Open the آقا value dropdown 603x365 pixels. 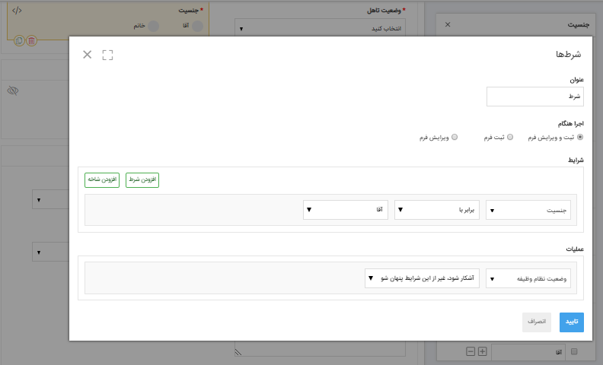pyautogui.click(x=345, y=210)
